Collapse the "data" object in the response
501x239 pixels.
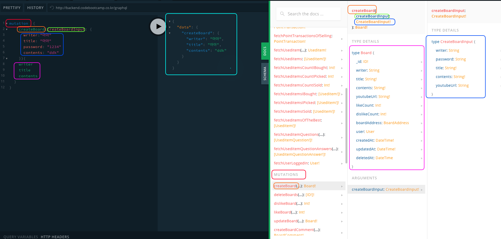click(x=170, y=27)
